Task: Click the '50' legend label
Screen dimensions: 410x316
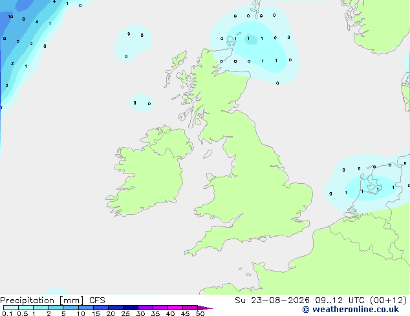Action: [x=200, y=313]
